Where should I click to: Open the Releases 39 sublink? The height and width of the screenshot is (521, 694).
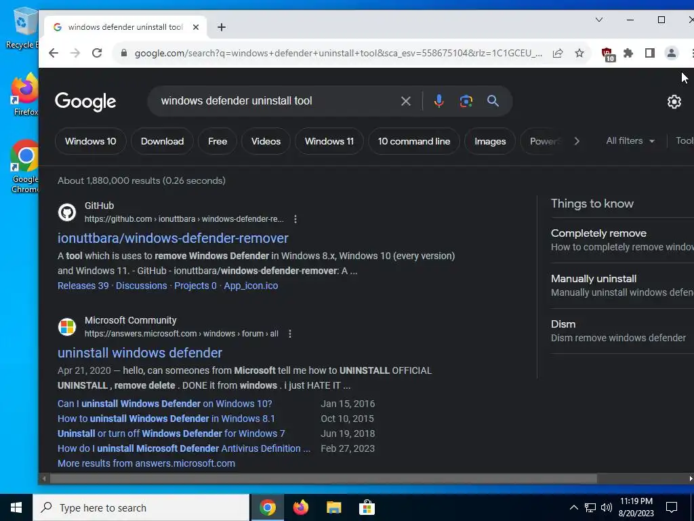coord(83,286)
